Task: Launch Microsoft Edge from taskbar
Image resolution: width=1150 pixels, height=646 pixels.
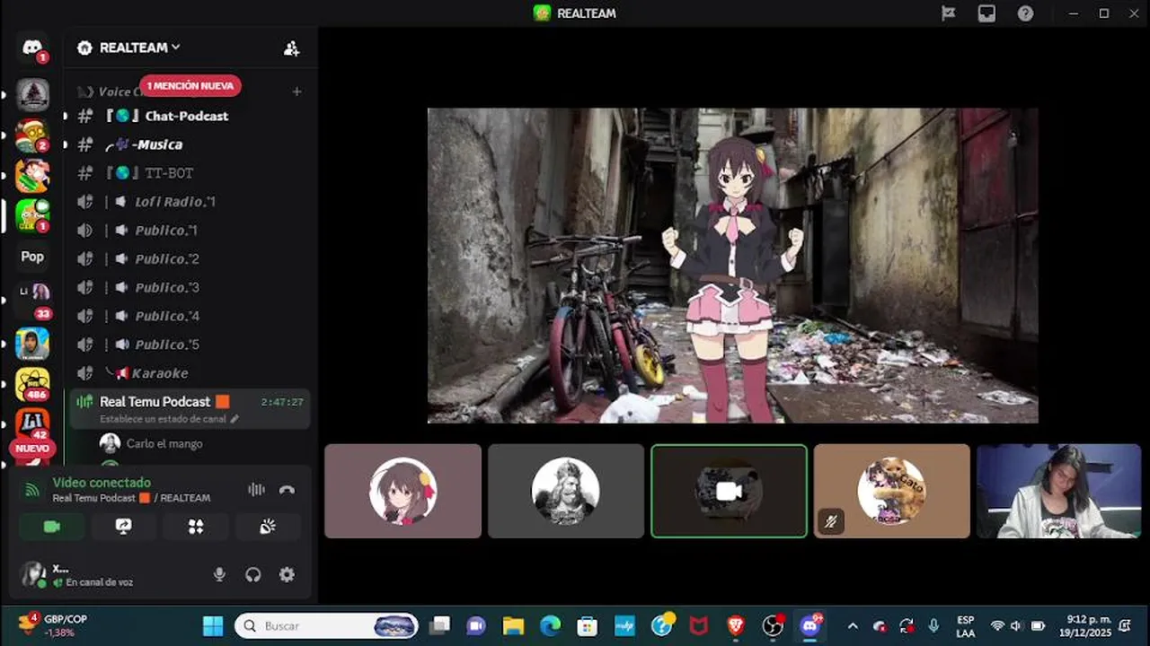Action: point(550,625)
